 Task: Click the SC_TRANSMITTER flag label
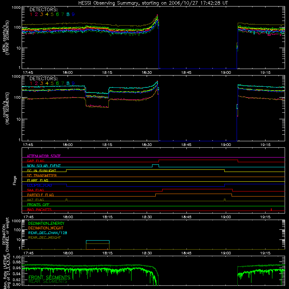[x=42, y=176]
